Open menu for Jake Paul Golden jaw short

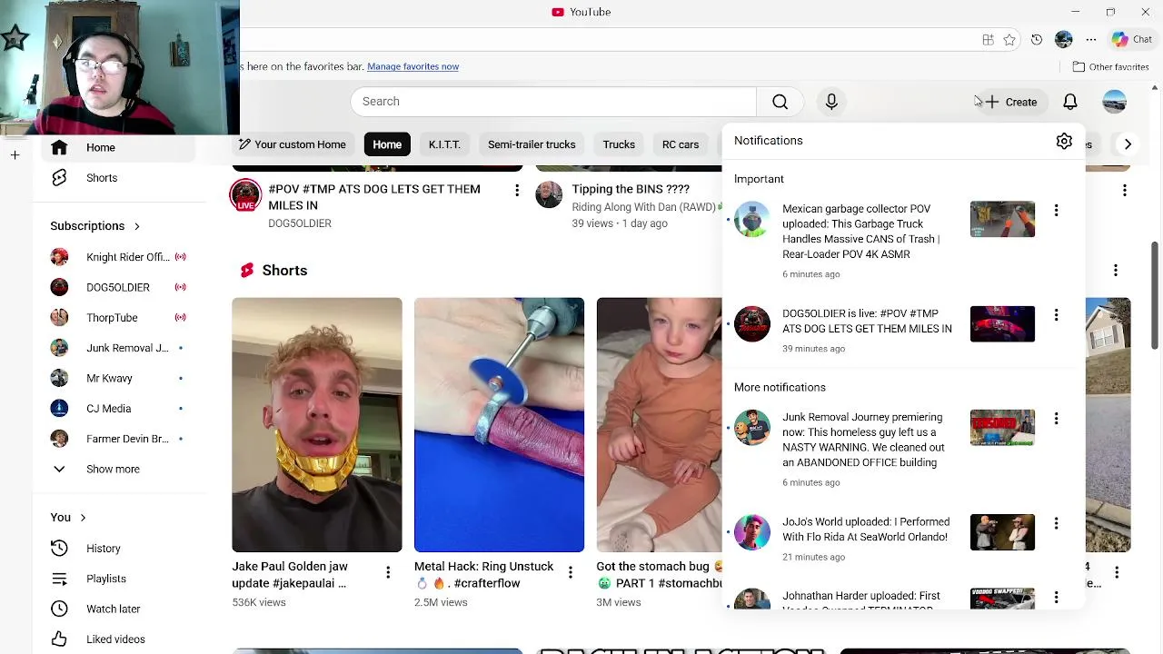[x=388, y=572]
